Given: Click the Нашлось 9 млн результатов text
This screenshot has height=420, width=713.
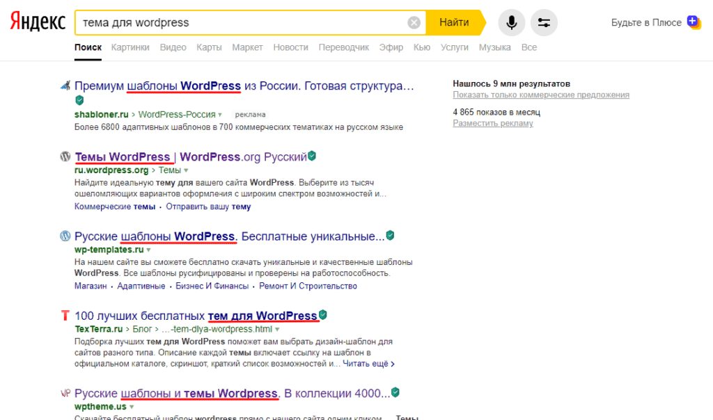Looking at the screenshot, I should pos(512,83).
